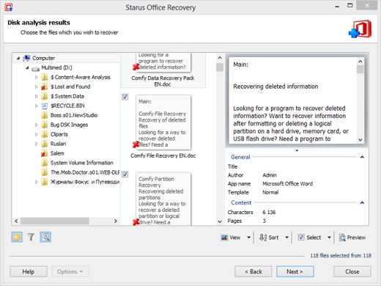Click the Office recovery logo in header
Viewport: 381px width, 286px height.
(360, 29)
